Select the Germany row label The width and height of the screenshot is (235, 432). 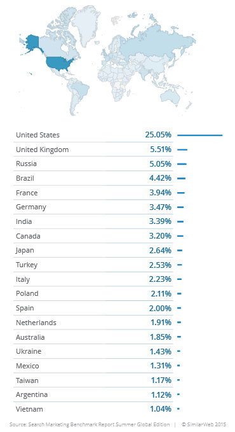point(31,207)
